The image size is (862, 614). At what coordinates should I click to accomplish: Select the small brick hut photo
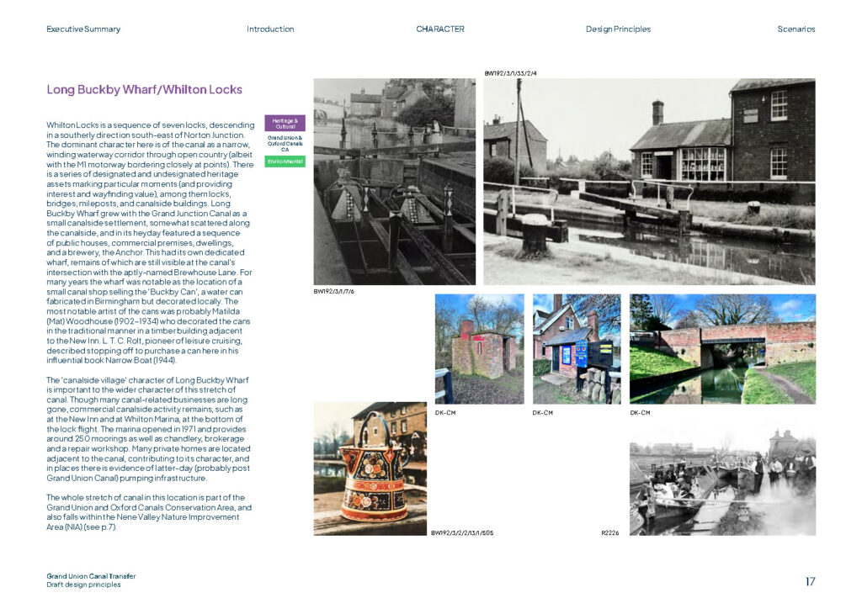(478, 348)
